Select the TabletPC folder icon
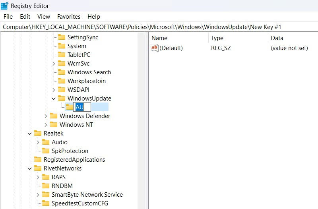 tap(62, 54)
